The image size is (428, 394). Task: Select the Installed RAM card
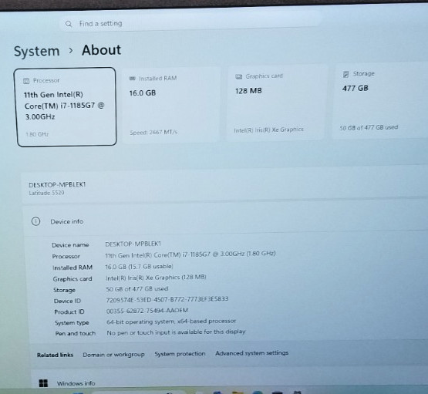[x=171, y=105]
